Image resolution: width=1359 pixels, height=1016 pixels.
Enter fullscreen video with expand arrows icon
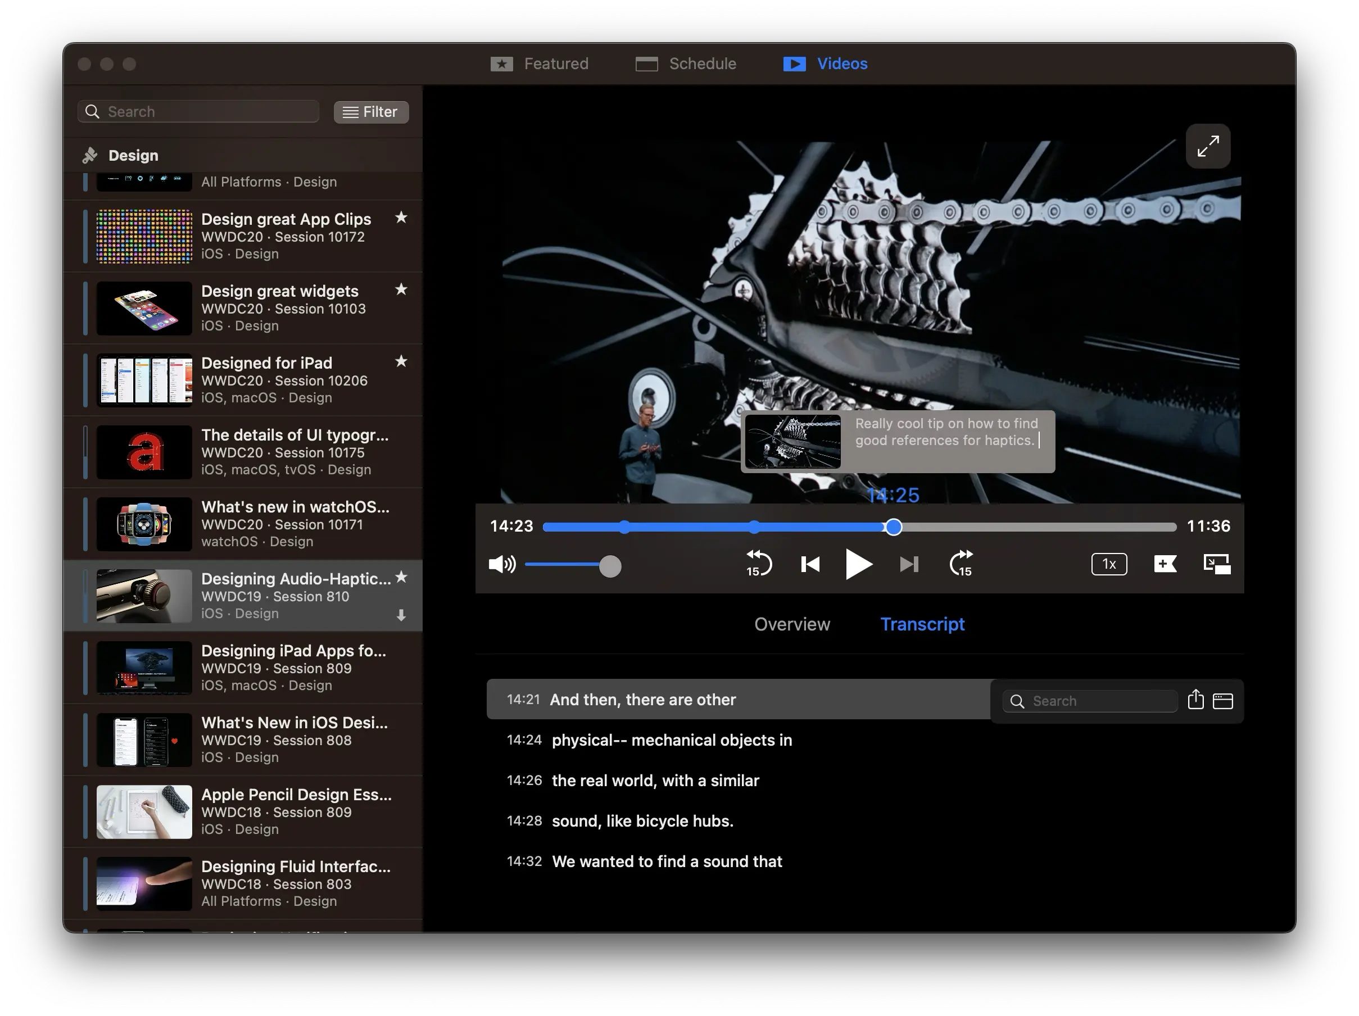1208,146
